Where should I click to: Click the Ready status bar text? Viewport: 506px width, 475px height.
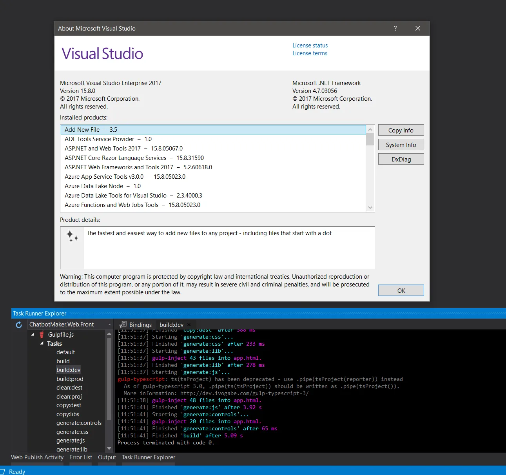(17, 471)
